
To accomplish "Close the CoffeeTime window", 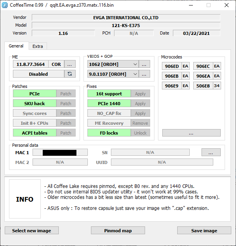I will 227,5.
